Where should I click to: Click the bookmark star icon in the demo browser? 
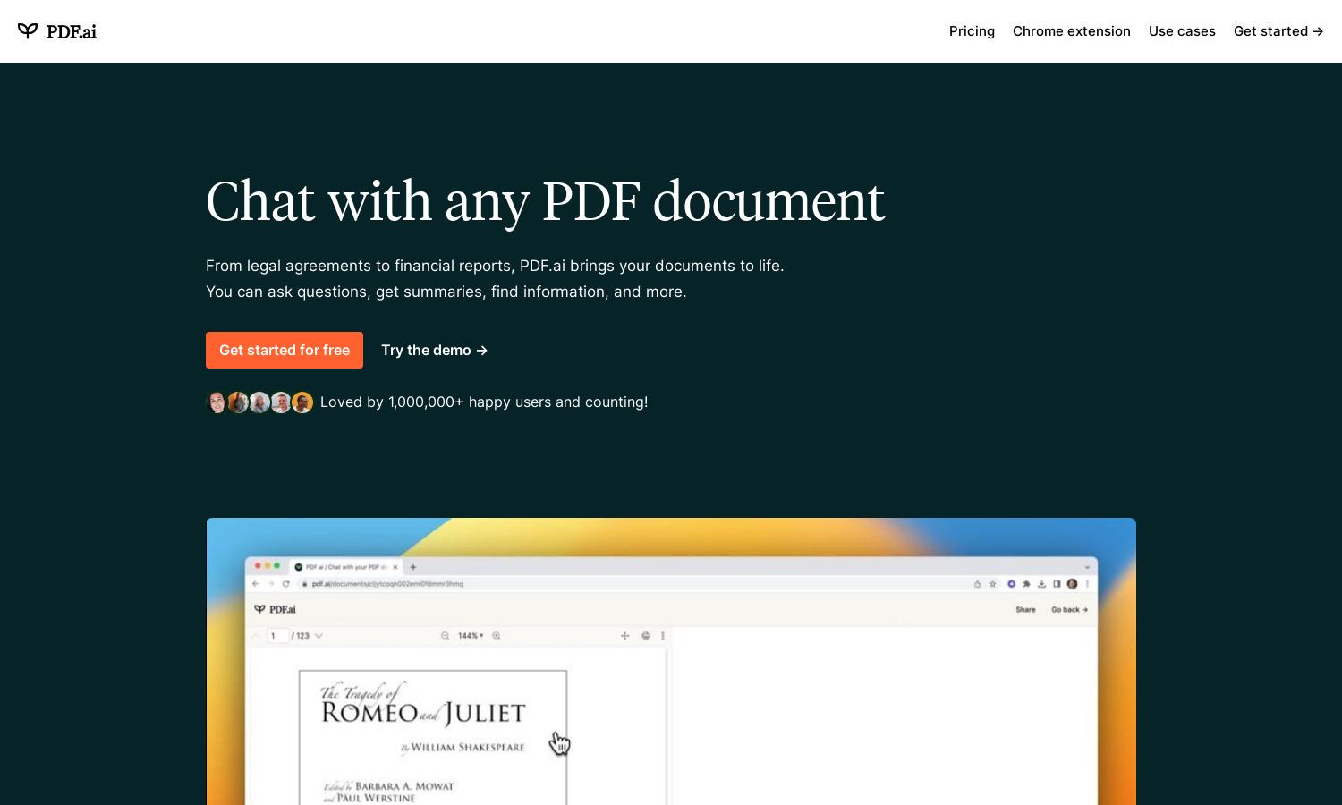point(992,584)
